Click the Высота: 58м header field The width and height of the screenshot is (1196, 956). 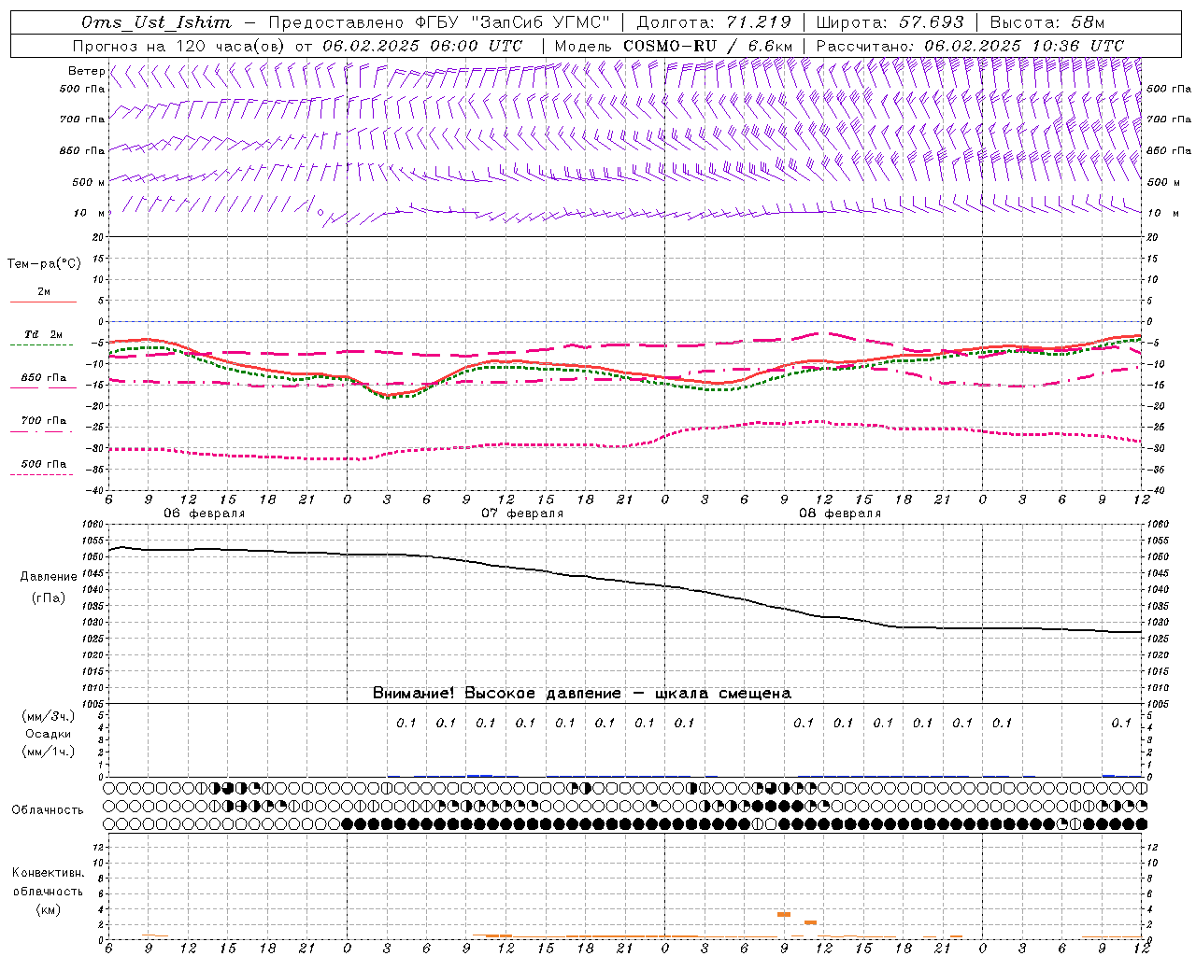click(1046, 22)
